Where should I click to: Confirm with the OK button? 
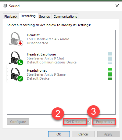point(59,134)
